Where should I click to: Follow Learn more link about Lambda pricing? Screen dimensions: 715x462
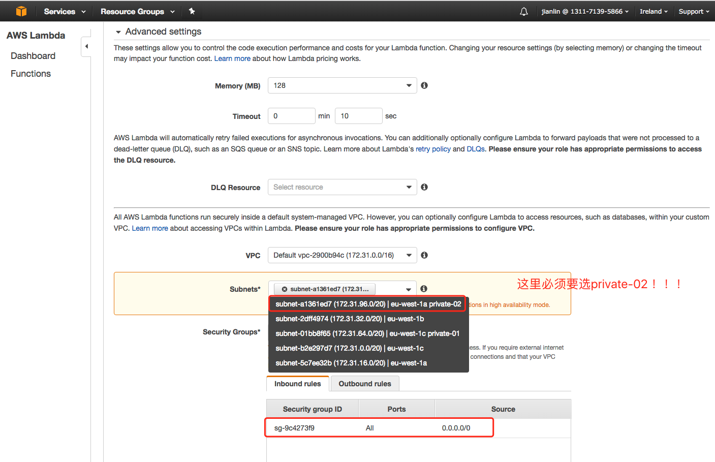tap(232, 58)
